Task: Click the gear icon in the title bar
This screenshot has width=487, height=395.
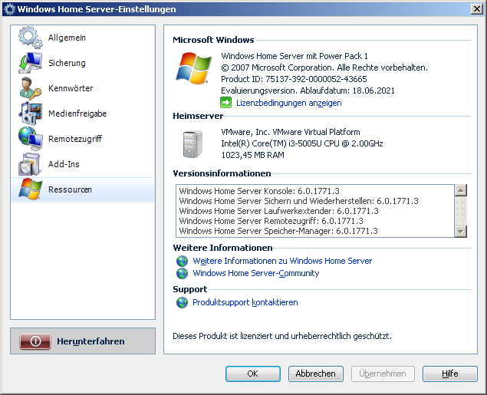Action: 9,9
